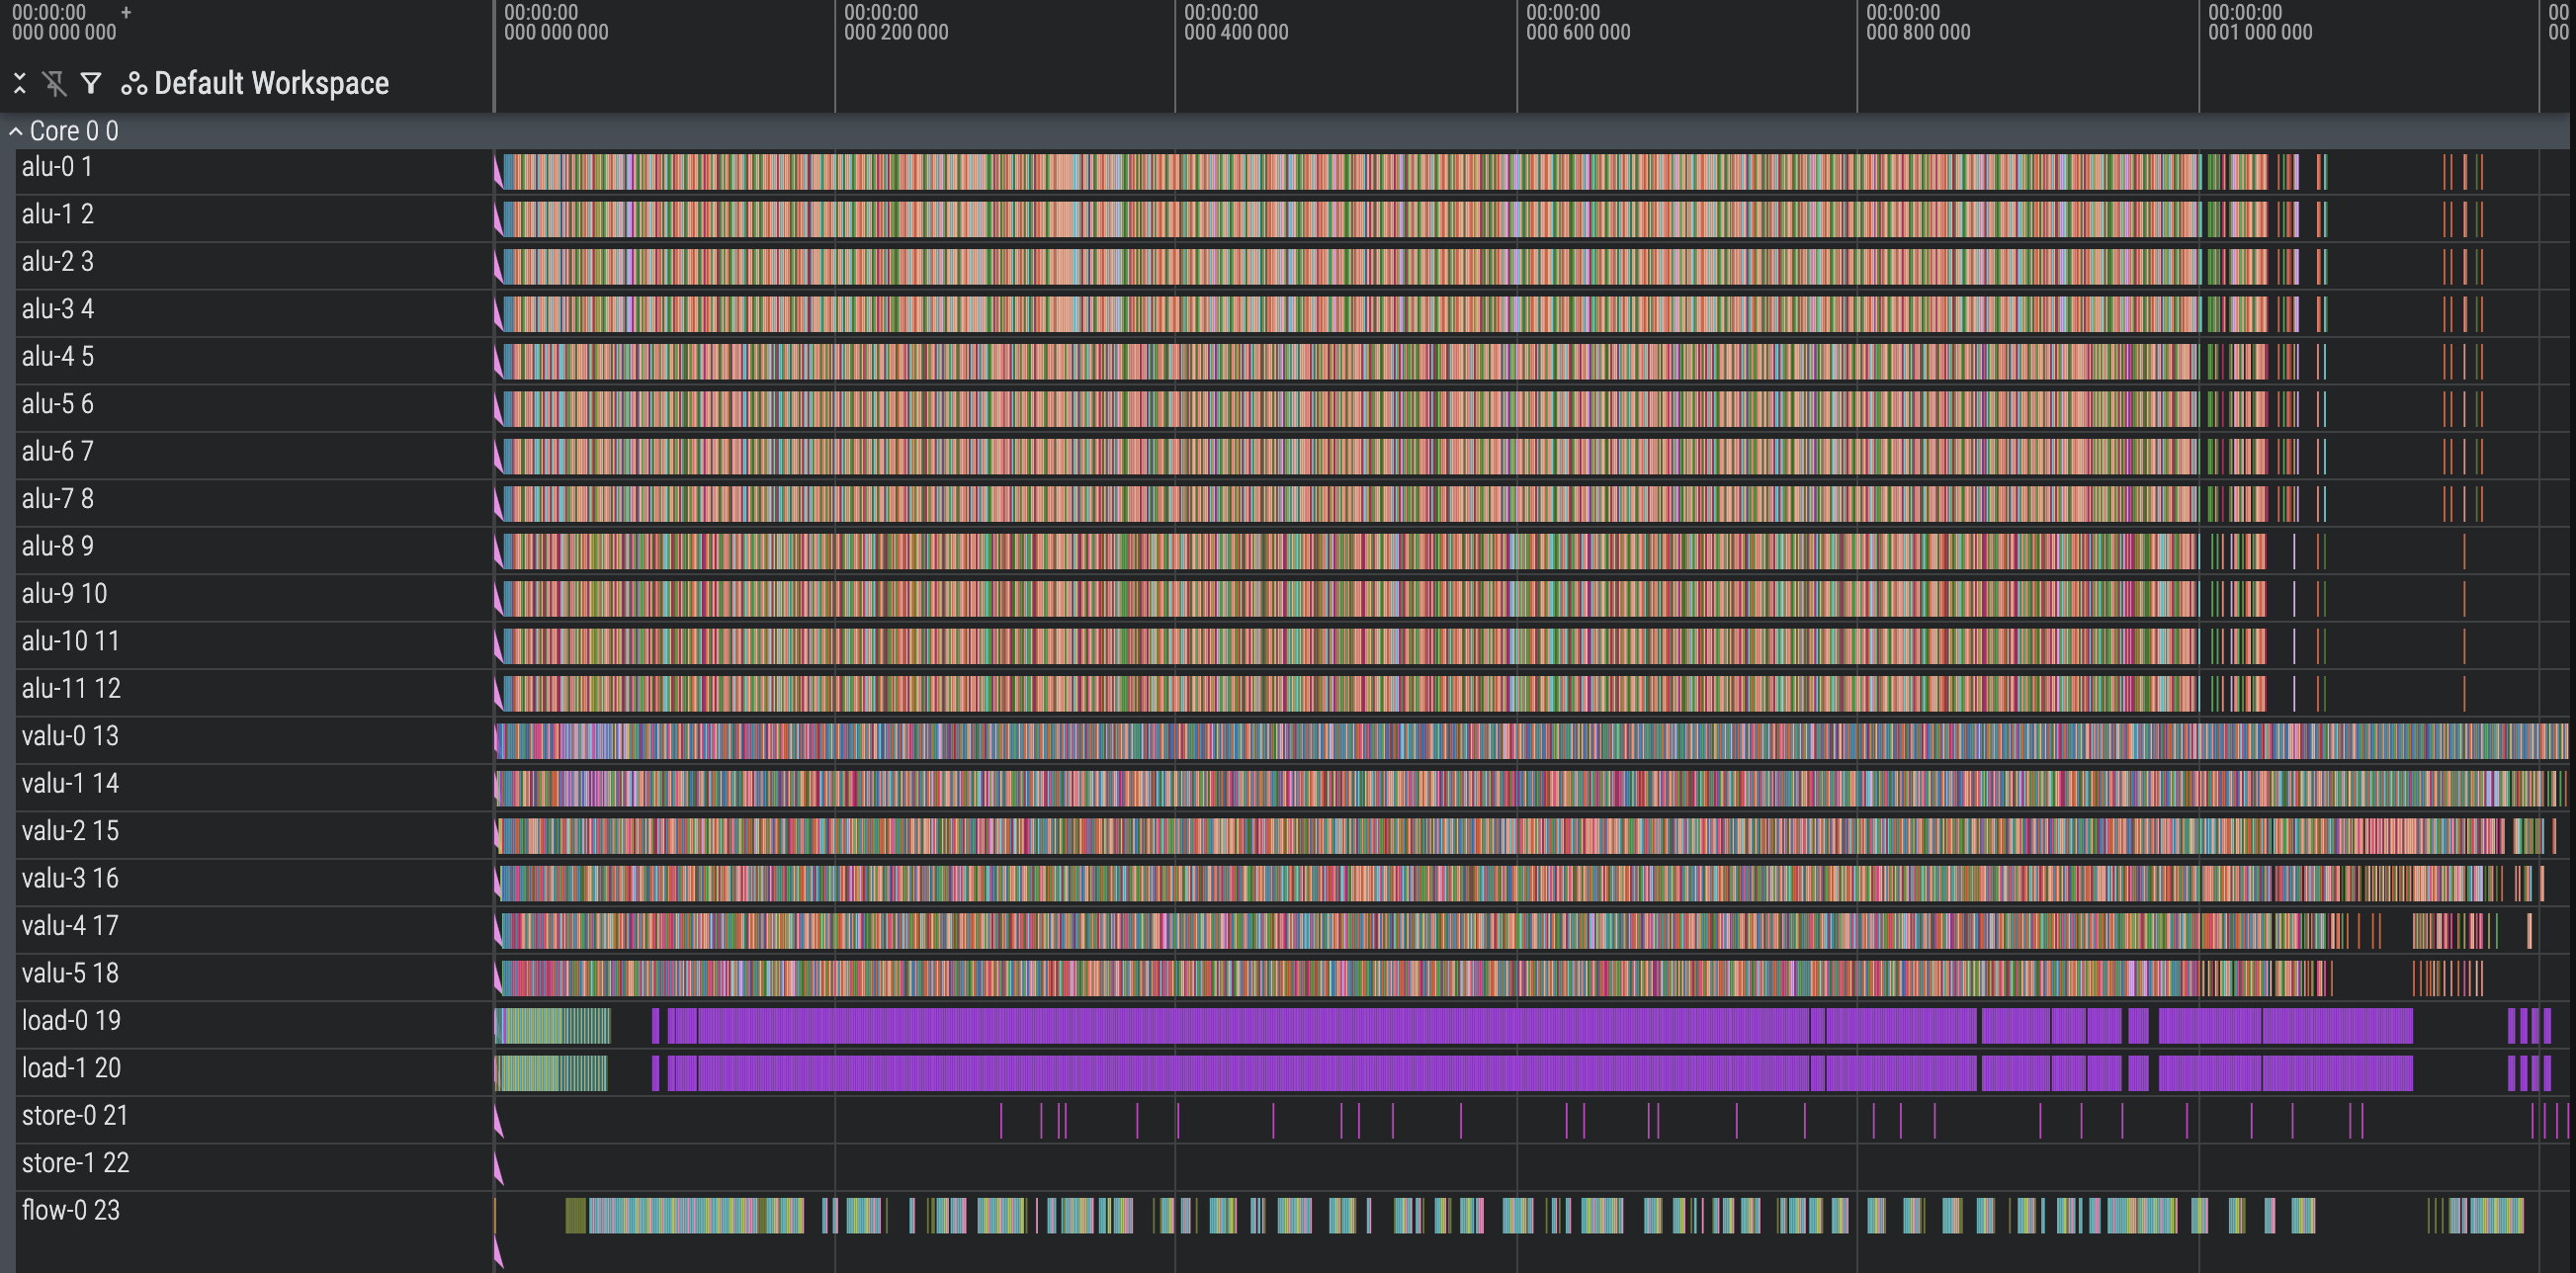Viewport: 2576px width, 1273px height.
Task: Select the valu-0 13 track label
Action: tap(70, 737)
